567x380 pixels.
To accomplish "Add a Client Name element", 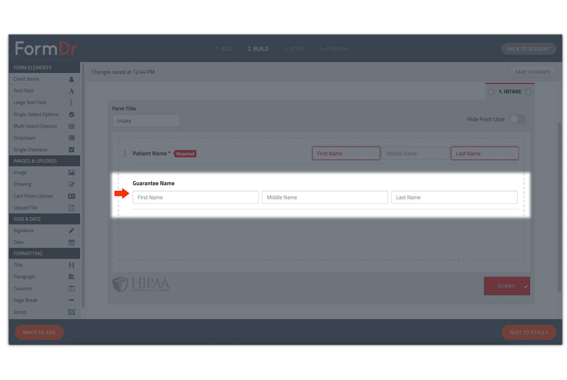I will [45, 79].
